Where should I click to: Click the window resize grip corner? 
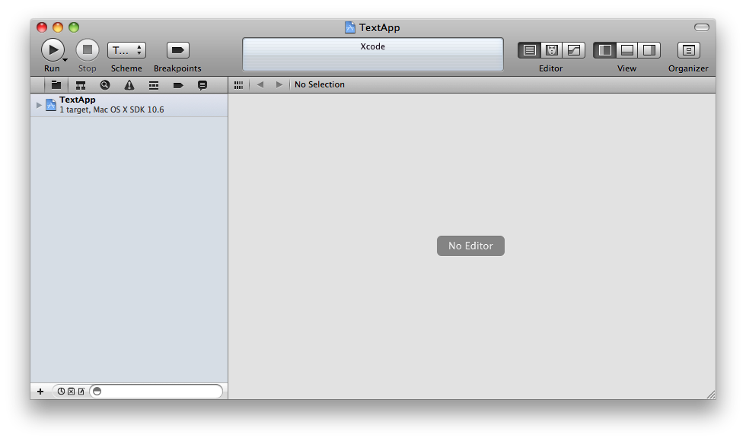point(711,395)
